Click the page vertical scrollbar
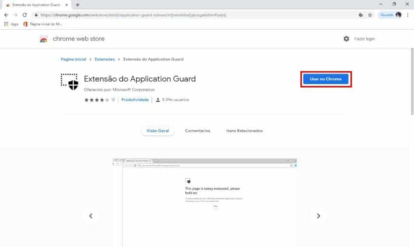Screen dimensions: 414x247 tap(412, 82)
